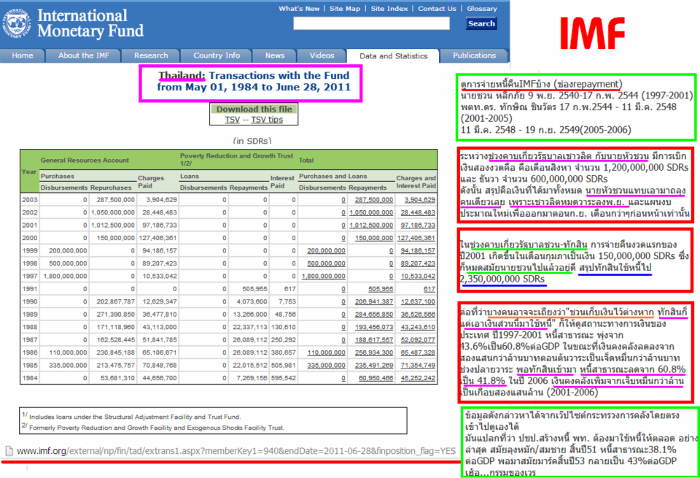
Task: Go to the About the IMF tab
Action: (83, 55)
